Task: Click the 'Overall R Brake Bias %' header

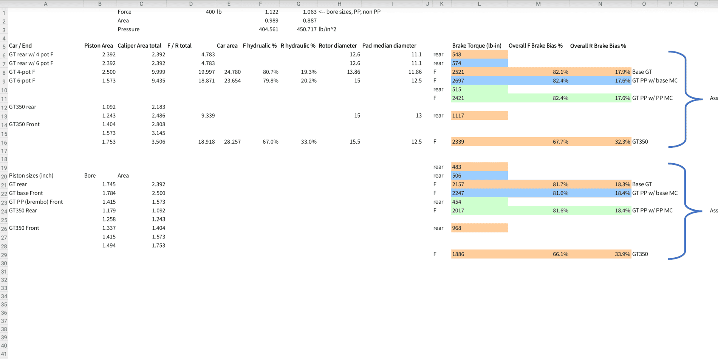Action: click(x=598, y=46)
